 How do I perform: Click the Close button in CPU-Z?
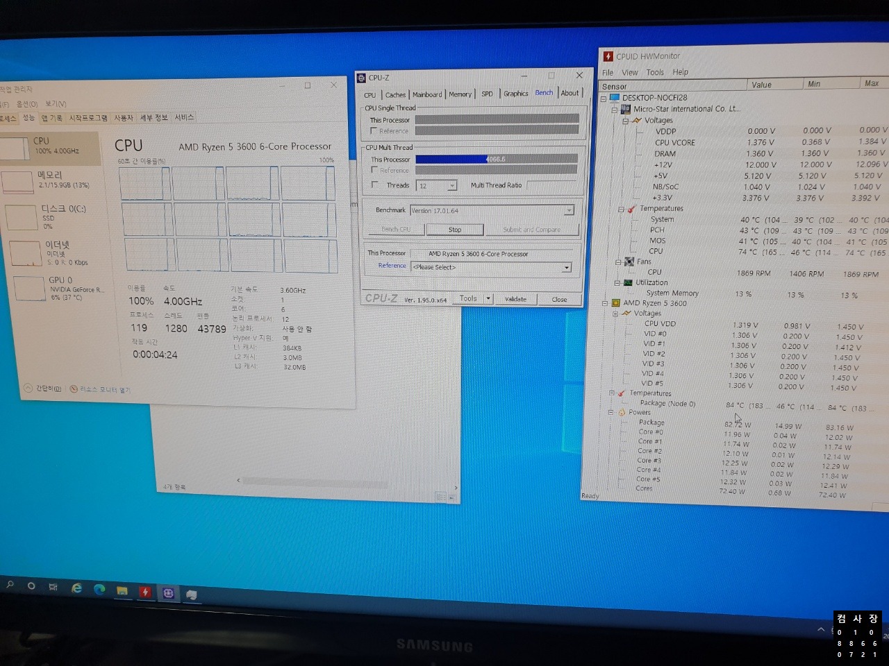pyautogui.click(x=559, y=300)
